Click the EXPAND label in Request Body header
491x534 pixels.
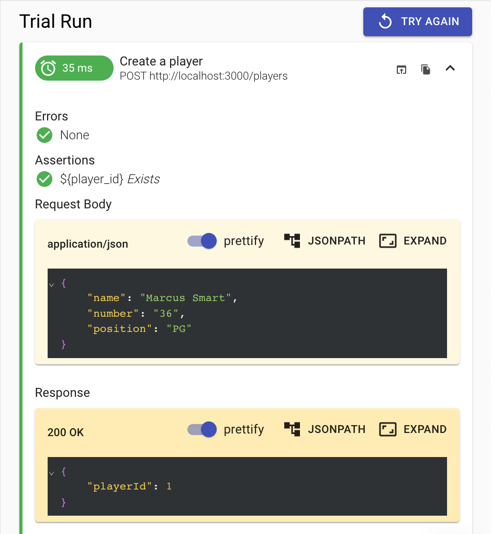425,241
